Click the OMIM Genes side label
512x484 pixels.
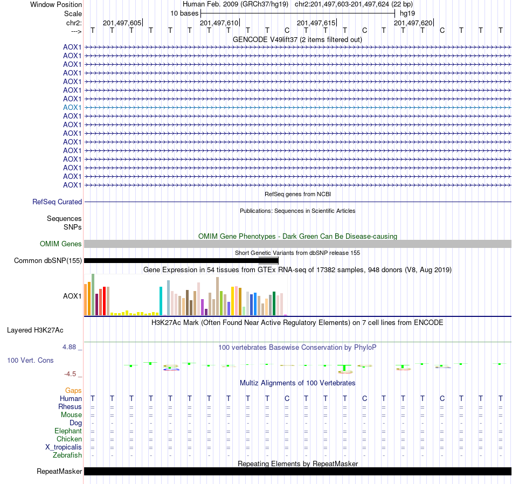(x=61, y=244)
